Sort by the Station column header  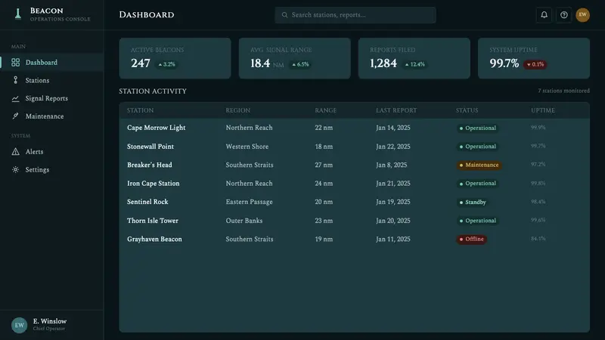(x=141, y=110)
